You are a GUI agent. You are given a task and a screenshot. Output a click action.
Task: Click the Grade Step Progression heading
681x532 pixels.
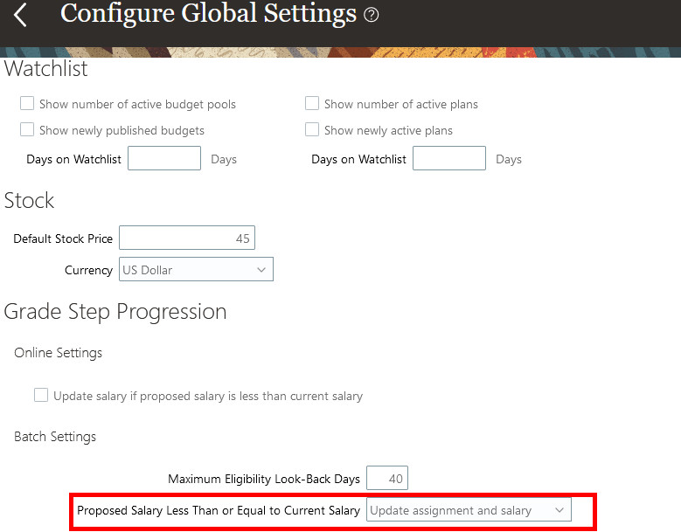115,312
